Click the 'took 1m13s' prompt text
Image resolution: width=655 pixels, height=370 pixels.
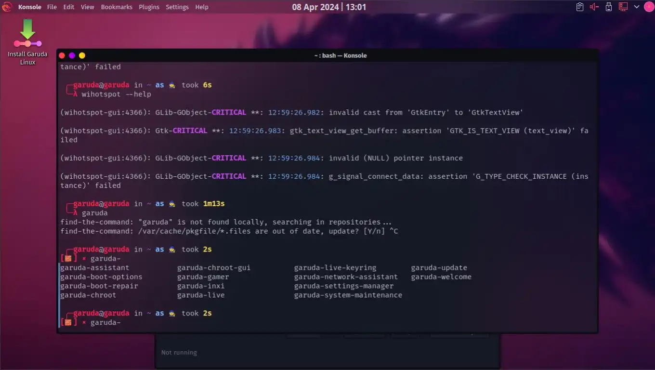203,203
